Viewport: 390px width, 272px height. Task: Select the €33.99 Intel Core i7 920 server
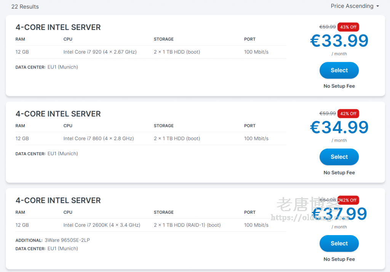click(339, 70)
